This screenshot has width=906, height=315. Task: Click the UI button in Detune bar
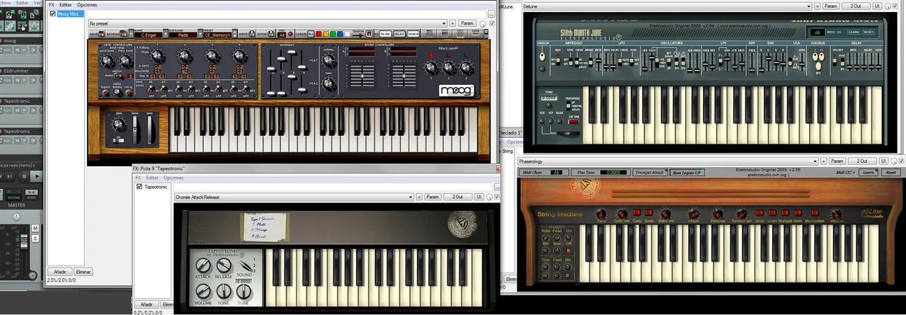[877, 6]
